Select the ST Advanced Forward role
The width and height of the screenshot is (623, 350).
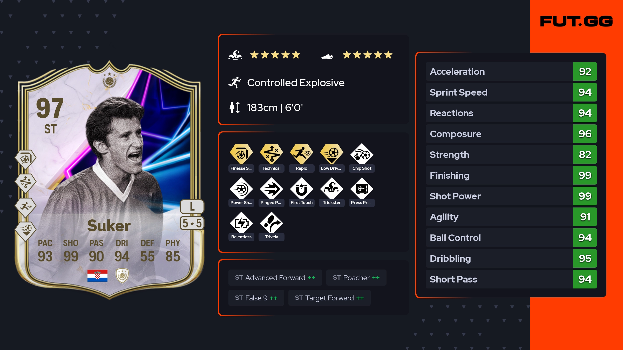click(x=275, y=278)
